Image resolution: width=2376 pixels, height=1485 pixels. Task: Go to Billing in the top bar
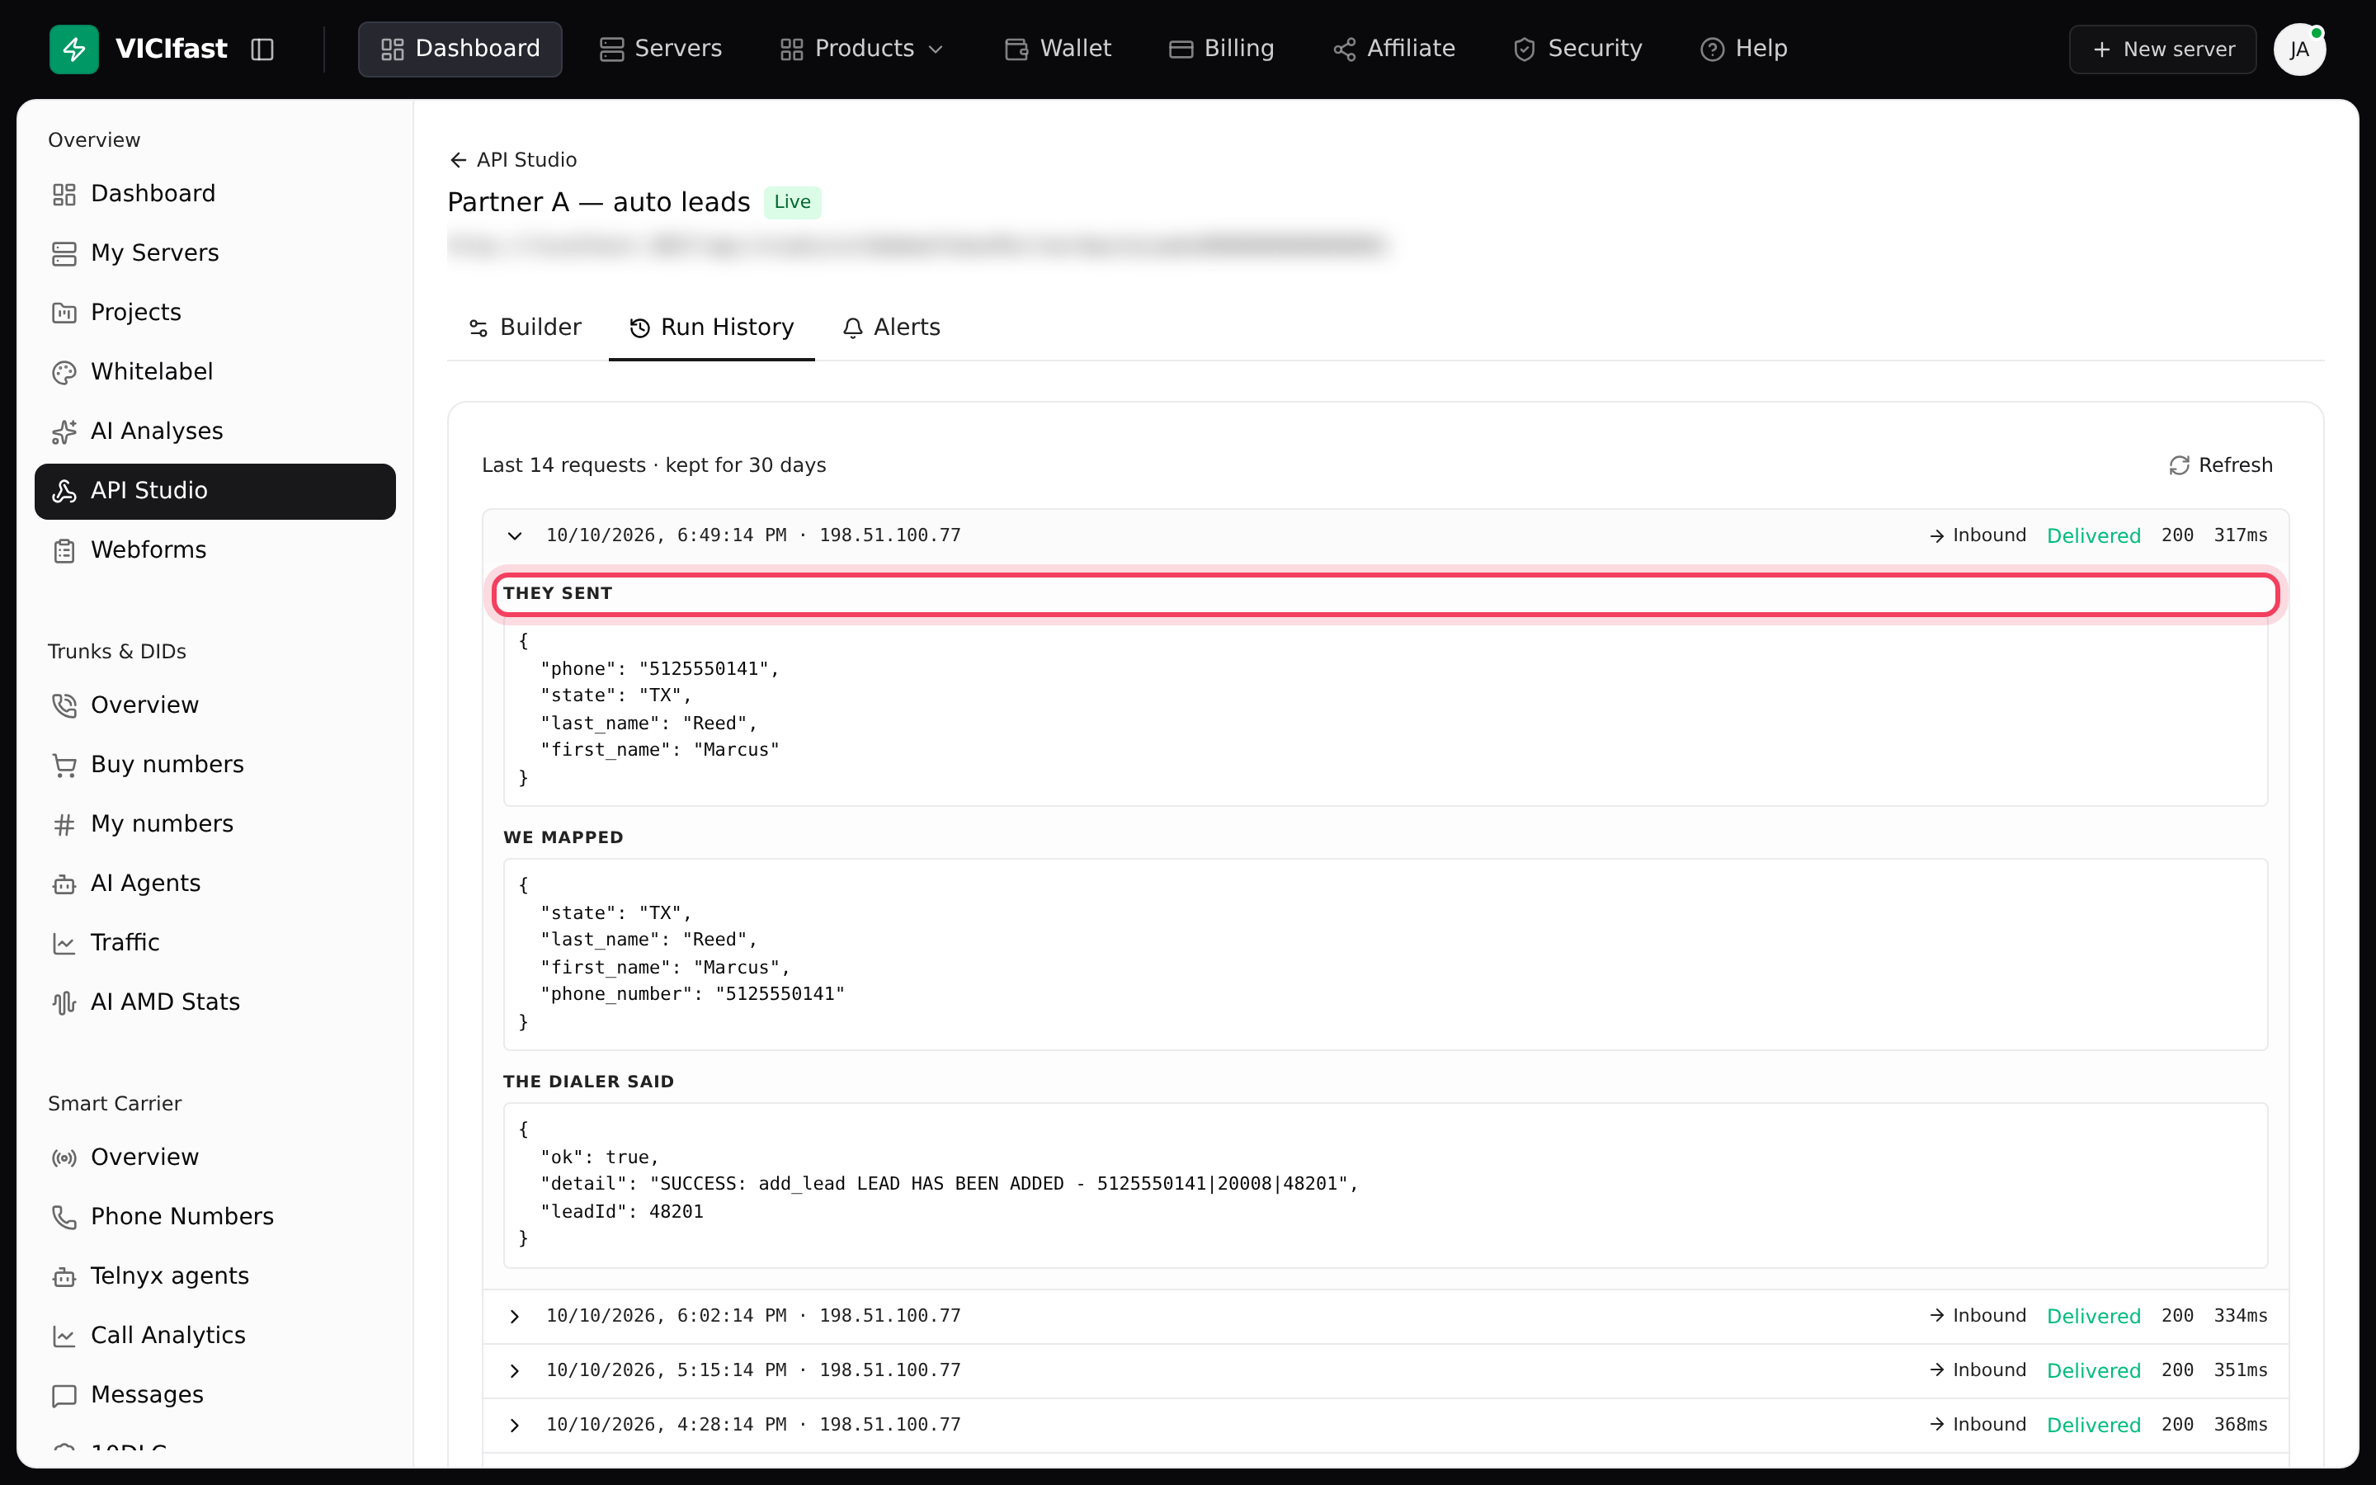tap(1221, 49)
